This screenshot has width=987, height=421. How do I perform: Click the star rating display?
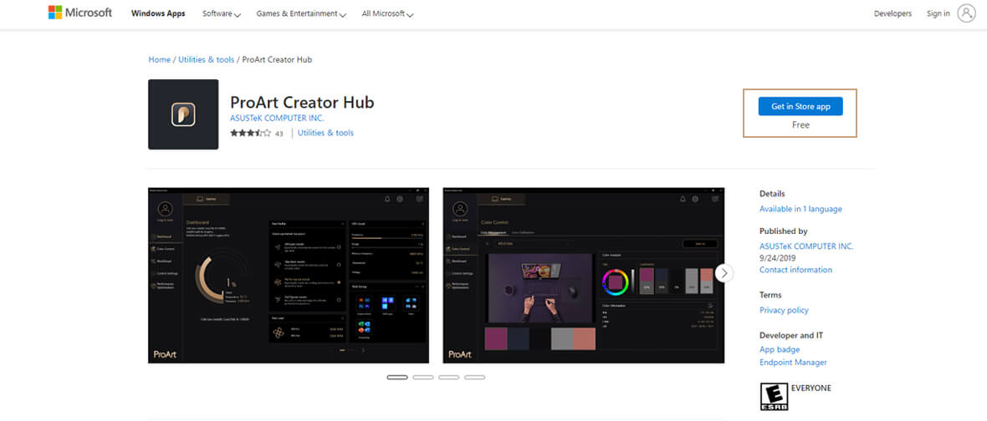(x=251, y=133)
